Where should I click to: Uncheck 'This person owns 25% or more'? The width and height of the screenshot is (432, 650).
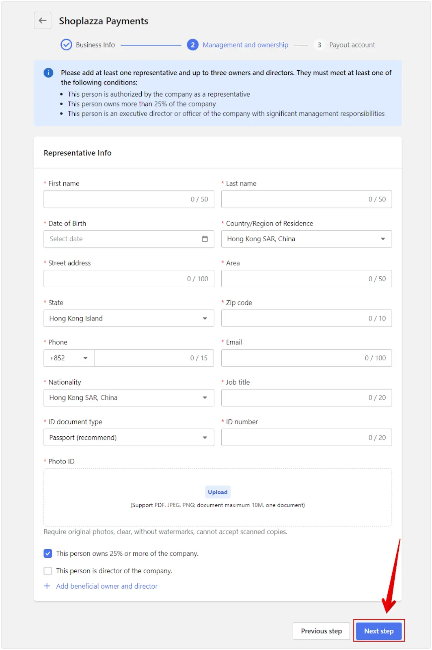[48, 553]
